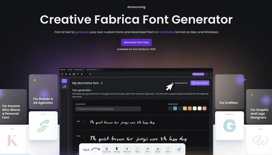Click Add to Studio button
272x155 pixels.
coord(200,83)
